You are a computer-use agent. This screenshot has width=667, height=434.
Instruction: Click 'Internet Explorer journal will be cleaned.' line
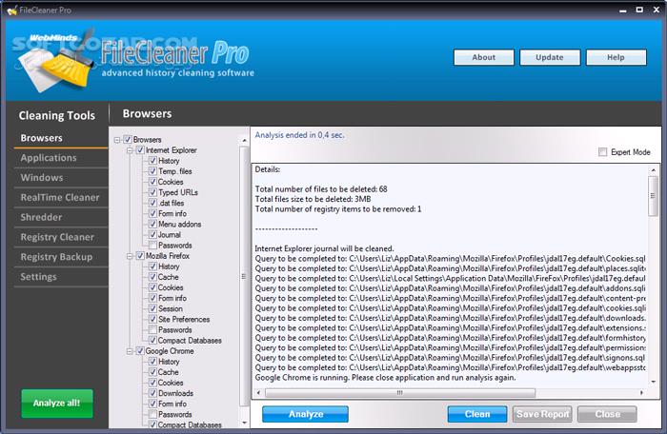coord(325,248)
